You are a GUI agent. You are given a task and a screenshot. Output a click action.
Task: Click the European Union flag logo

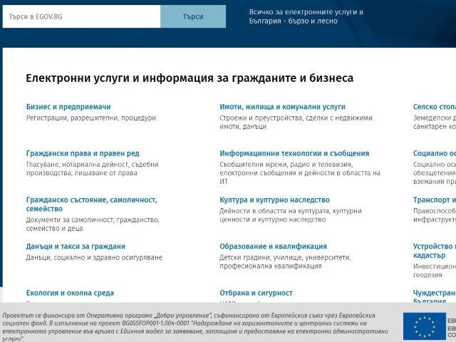424,326
